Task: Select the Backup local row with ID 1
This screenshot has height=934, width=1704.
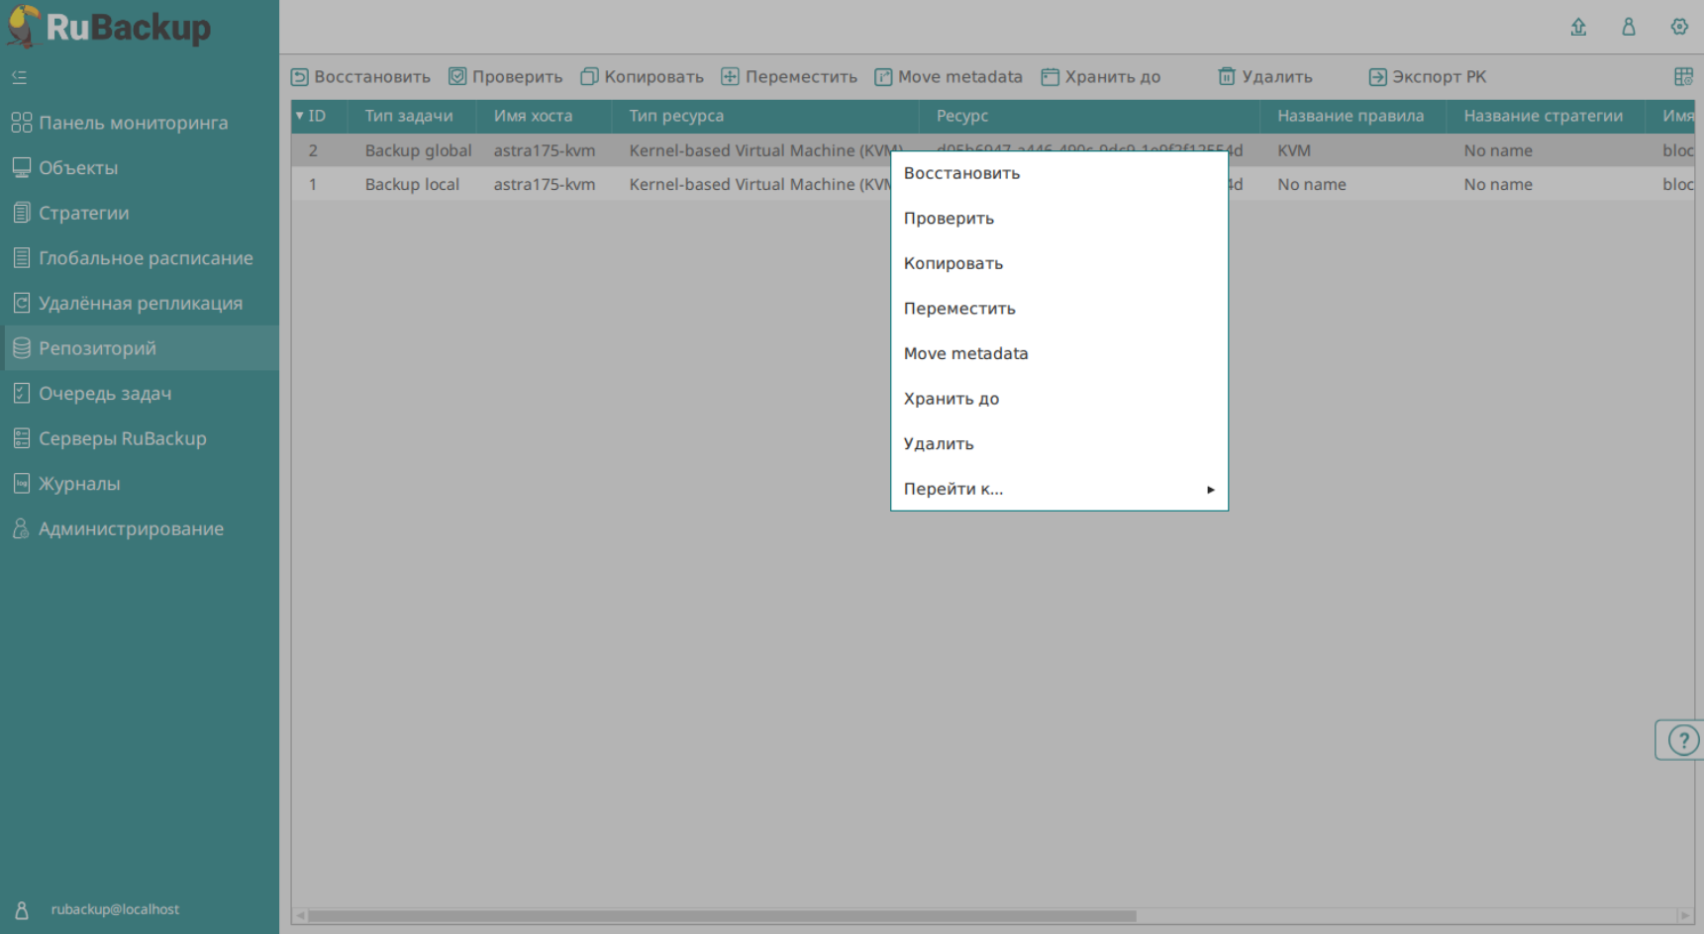Action: 412,185
